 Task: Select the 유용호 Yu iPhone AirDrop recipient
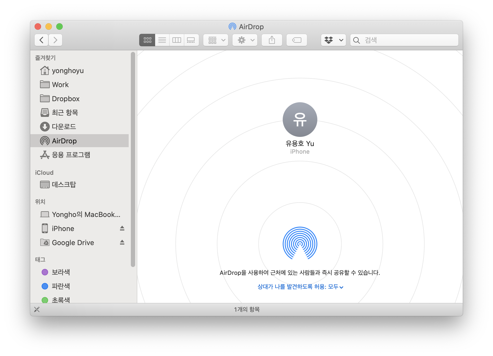pos(300,128)
